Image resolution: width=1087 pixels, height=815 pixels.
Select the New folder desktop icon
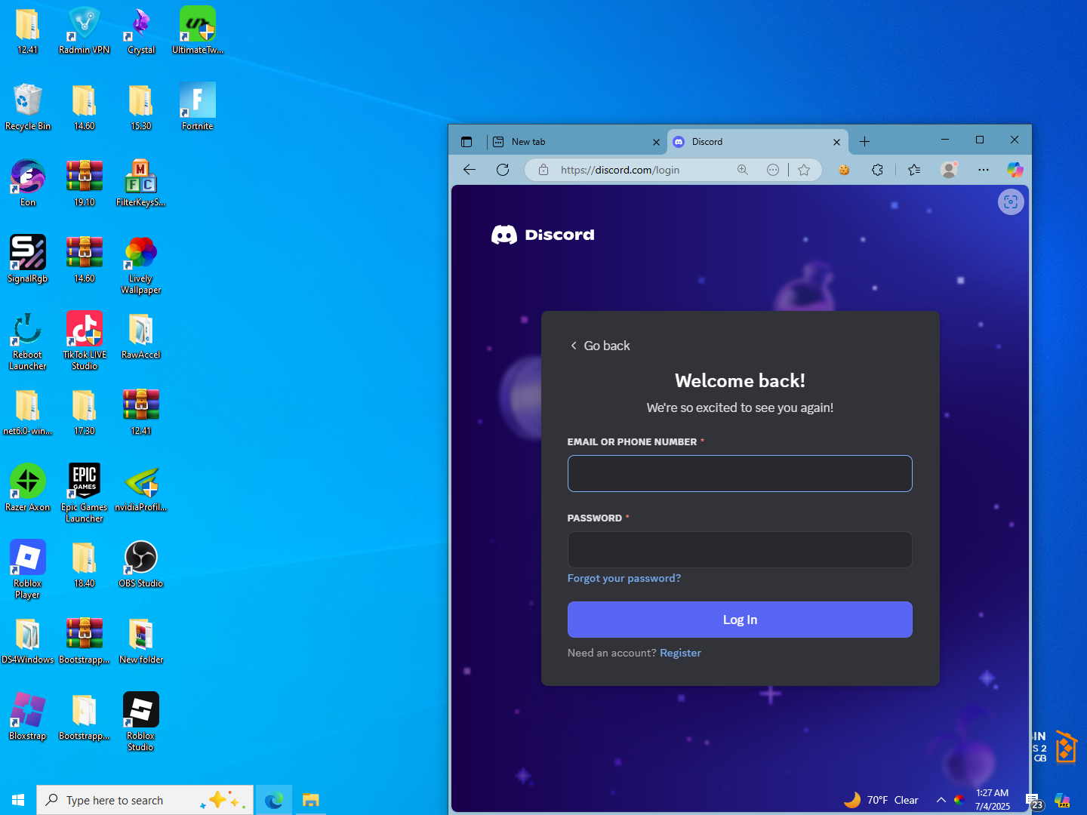[141, 641]
